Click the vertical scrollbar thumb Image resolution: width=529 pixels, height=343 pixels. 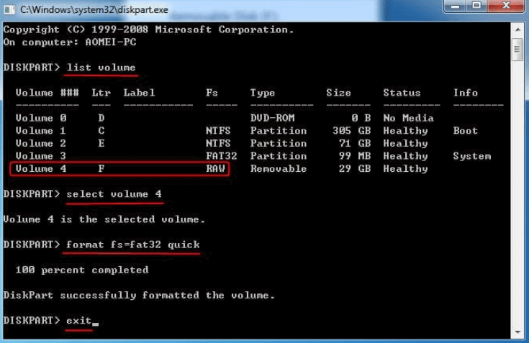click(517, 49)
